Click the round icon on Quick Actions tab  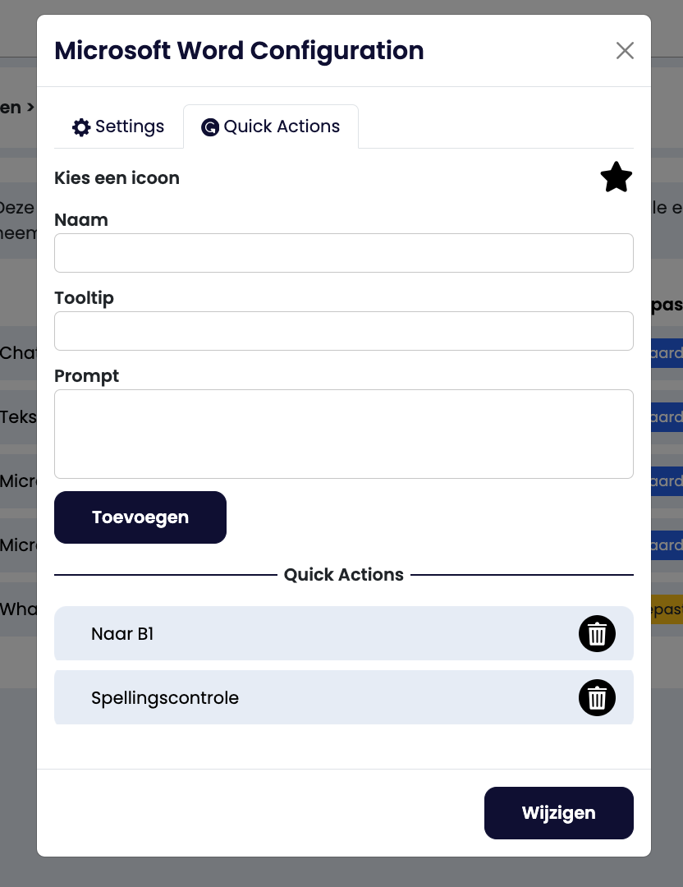[210, 127]
